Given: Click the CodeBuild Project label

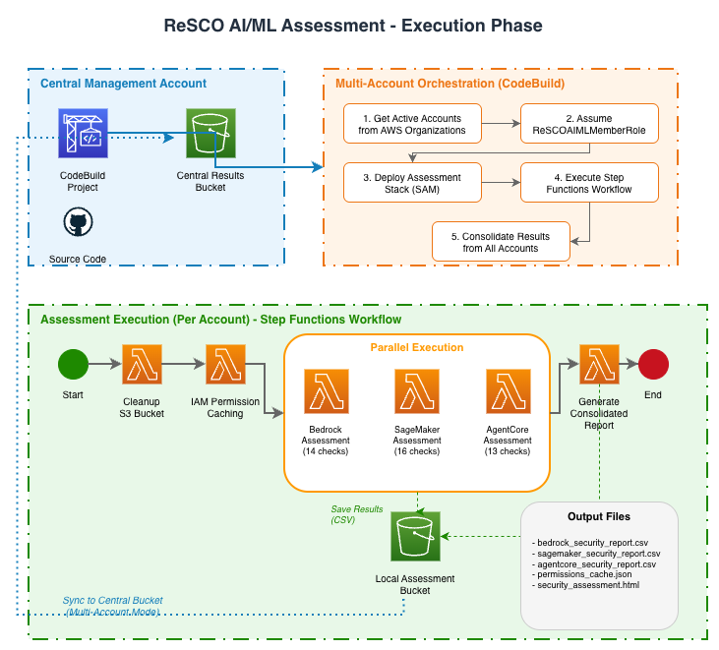Looking at the screenshot, I should click(x=83, y=182).
